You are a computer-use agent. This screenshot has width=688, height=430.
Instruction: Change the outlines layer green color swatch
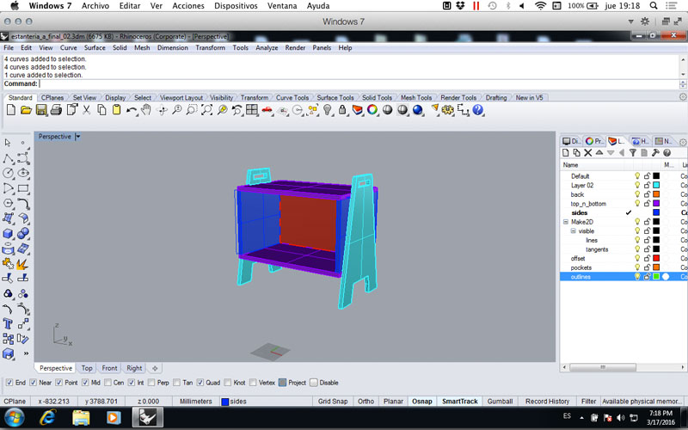[656, 277]
